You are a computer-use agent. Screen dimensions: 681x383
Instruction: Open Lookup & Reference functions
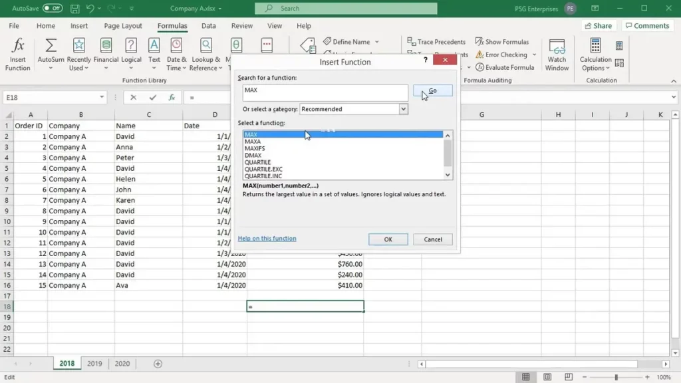pyautogui.click(x=206, y=55)
